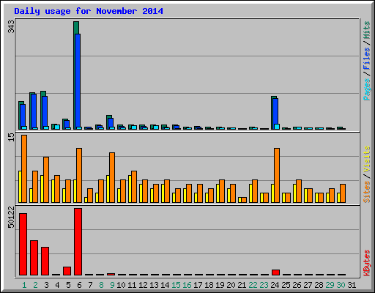Click day 31 on the x-axis
375x293 pixels.
[x=352, y=285]
